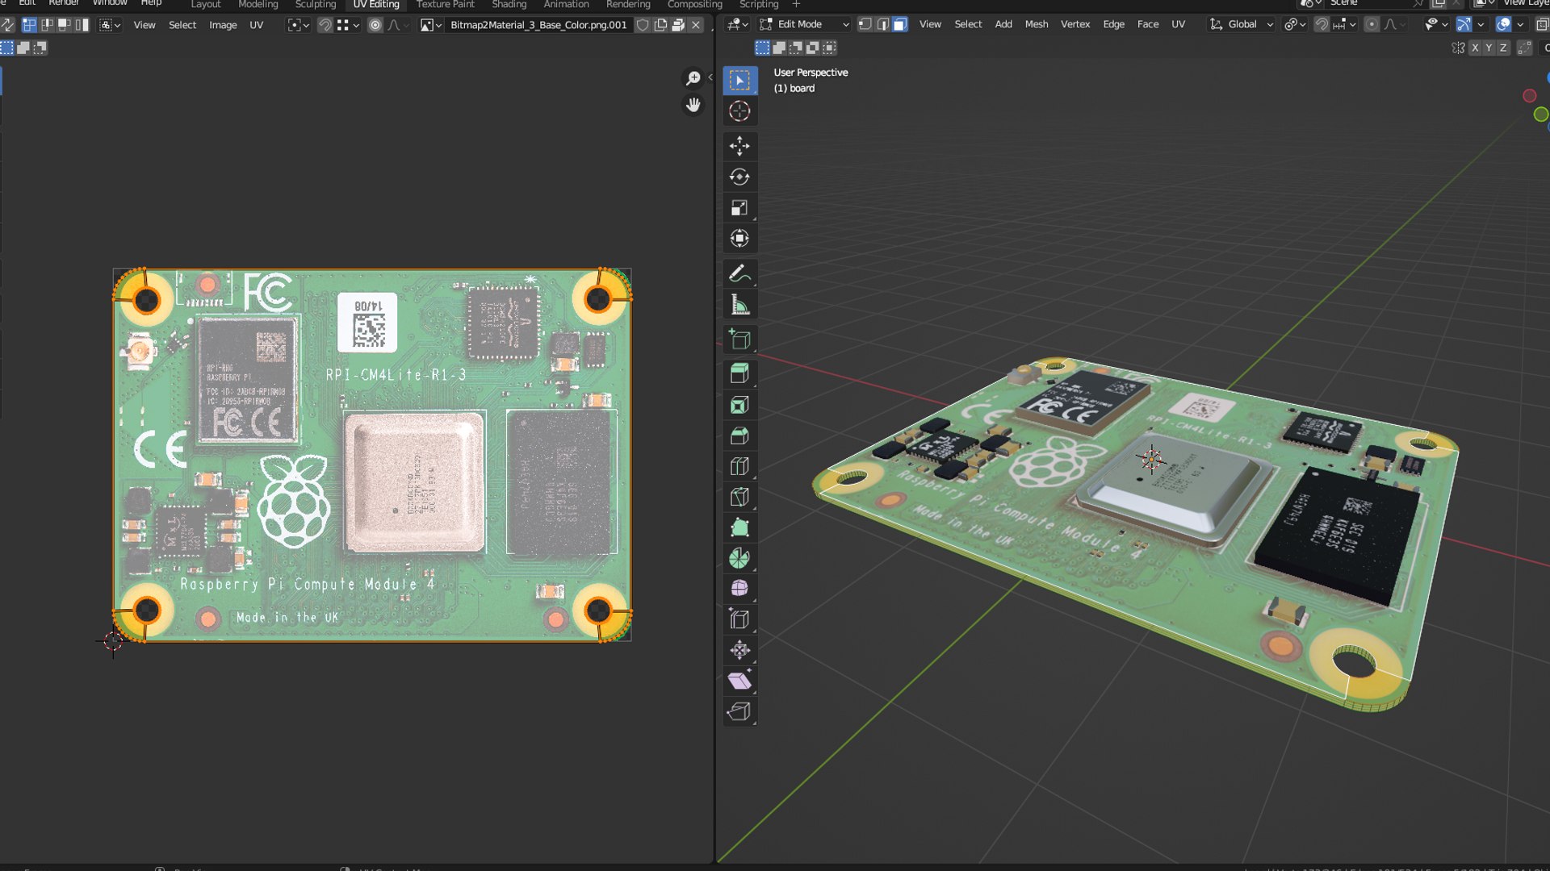This screenshot has height=871, width=1550.
Task: Open 3D viewport pivot point dropdown
Action: (x=1295, y=24)
